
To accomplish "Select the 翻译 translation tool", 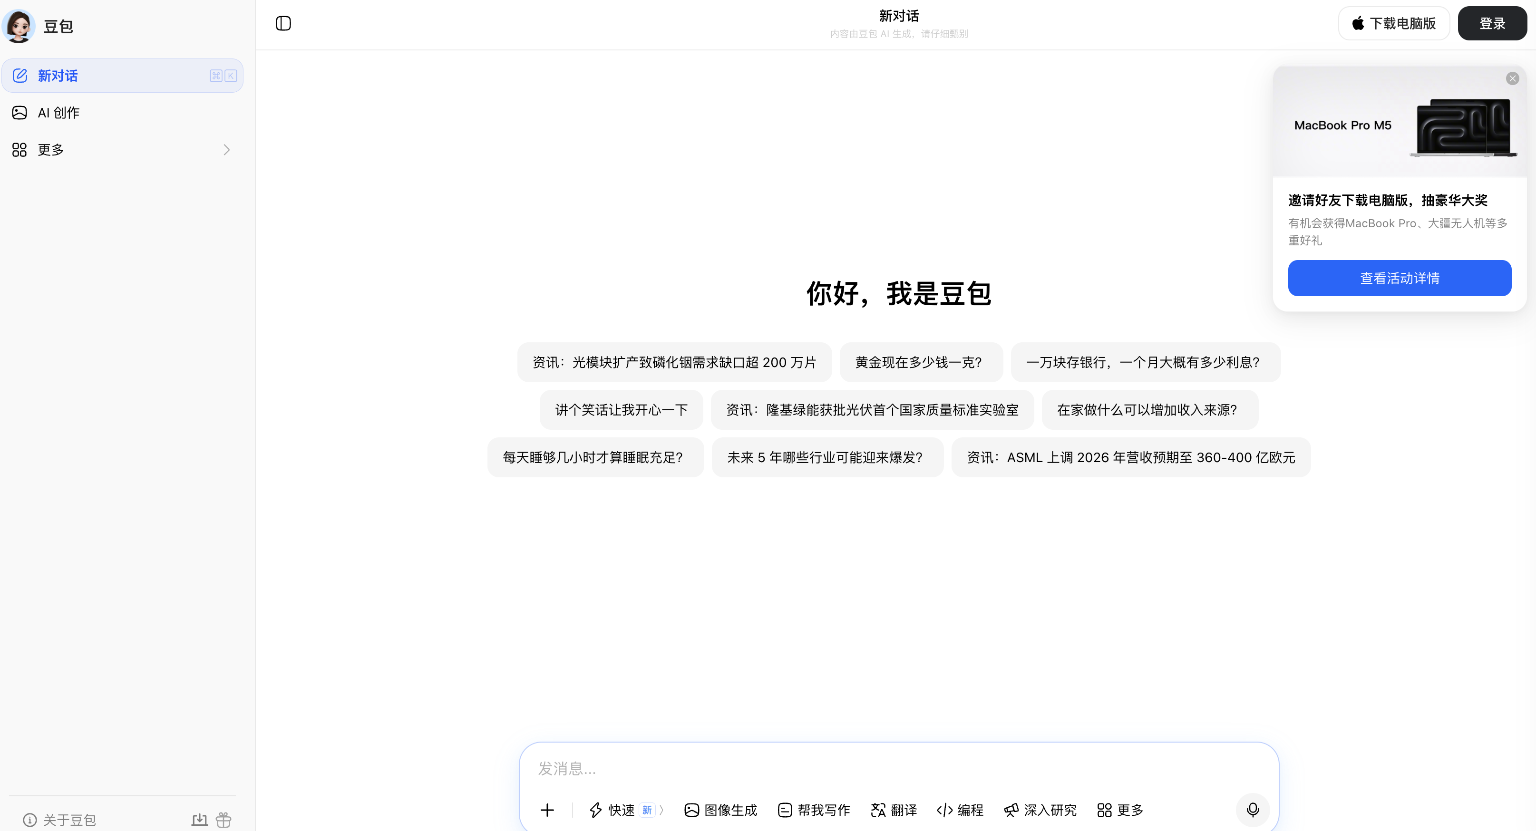I will (893, 810).
